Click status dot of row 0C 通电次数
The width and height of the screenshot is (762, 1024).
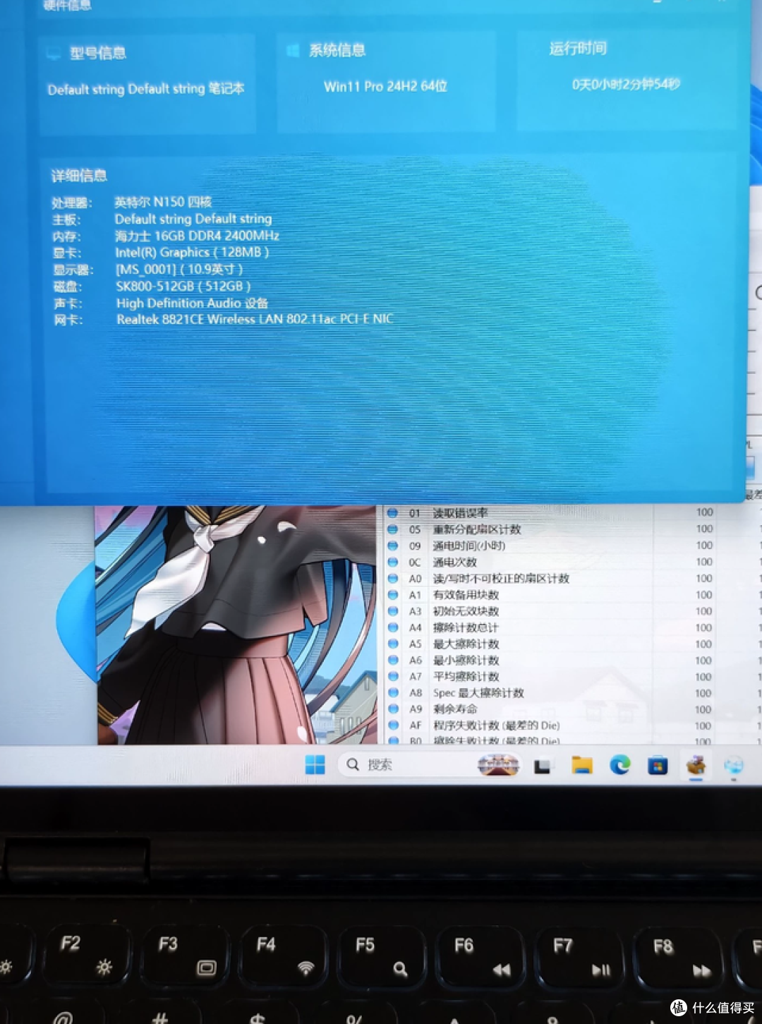click(x=392, y=562)
